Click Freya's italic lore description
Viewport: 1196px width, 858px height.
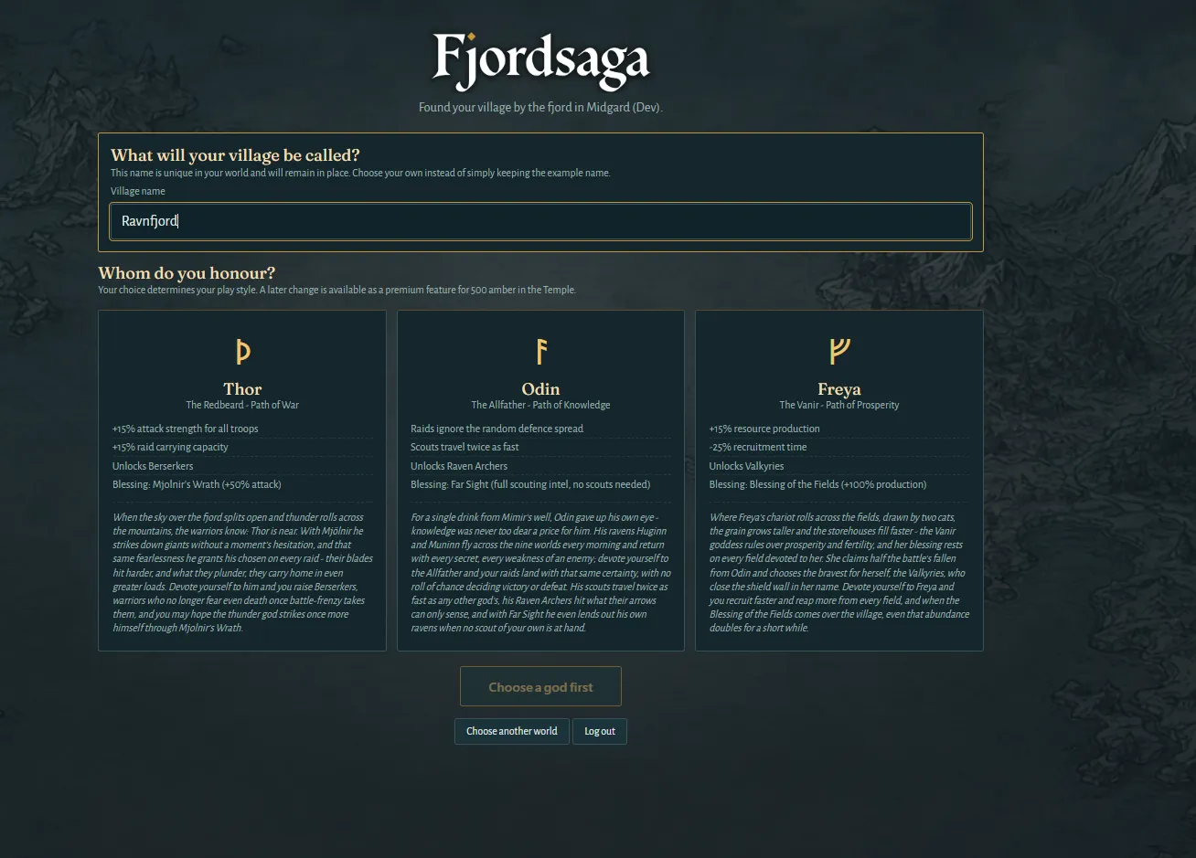click(x=839, y=573)
